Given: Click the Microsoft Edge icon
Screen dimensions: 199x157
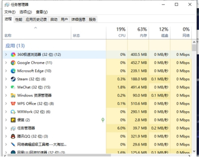Looking at the screenshot, I should pos(13,71).
